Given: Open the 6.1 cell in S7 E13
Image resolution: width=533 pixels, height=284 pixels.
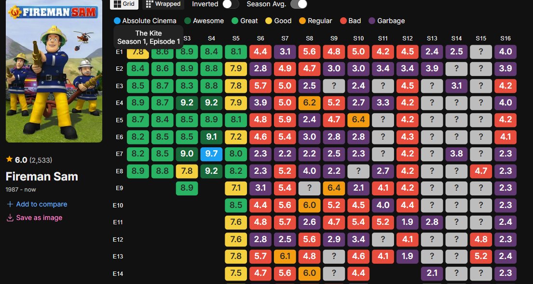Looking at the screenshot, I should click(x=285, y=256).
